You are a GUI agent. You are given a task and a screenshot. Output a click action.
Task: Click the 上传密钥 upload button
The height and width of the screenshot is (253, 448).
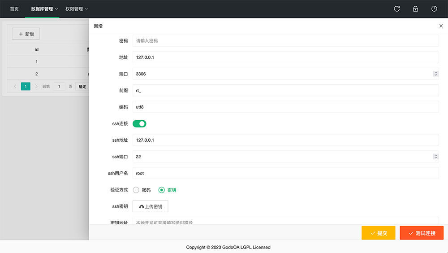point(150,206)
